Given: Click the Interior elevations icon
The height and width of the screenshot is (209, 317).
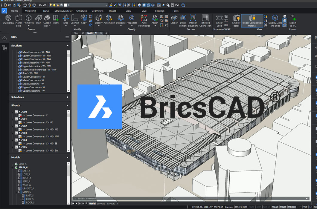Looking at the screenshot, I should 193,20.
